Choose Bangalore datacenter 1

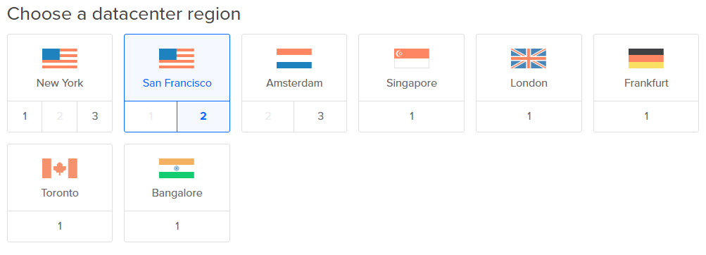(x=177, y=226)
